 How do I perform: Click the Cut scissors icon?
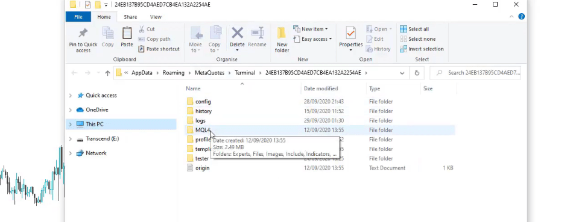click(x=141, y=29)
